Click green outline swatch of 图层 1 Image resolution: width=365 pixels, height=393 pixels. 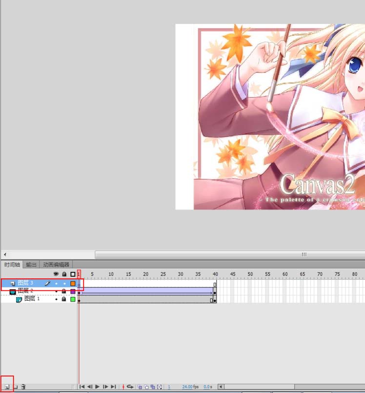click(x=73, y=299)
